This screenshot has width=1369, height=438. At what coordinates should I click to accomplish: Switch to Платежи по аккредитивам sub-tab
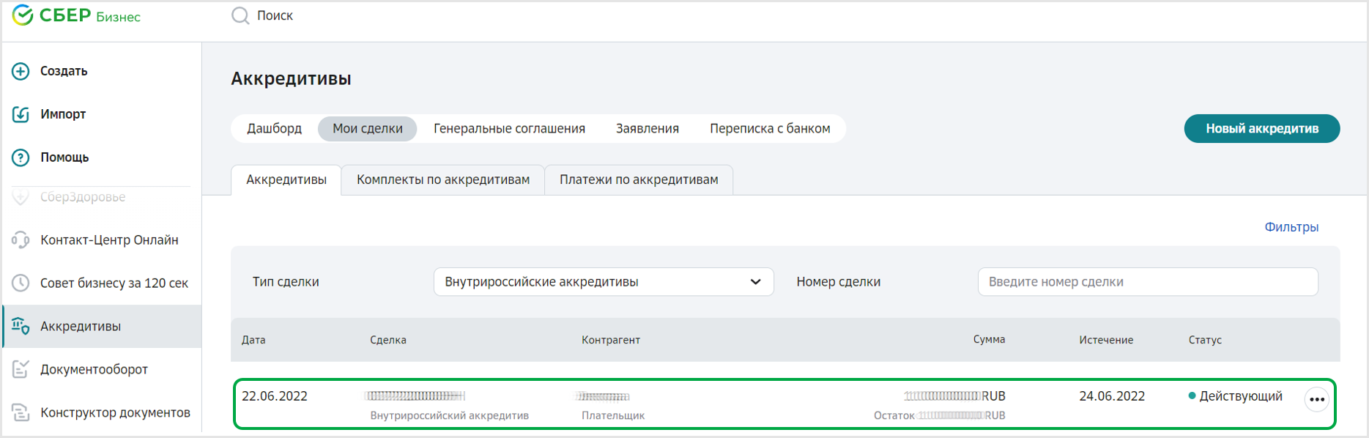tap(639, 179)
